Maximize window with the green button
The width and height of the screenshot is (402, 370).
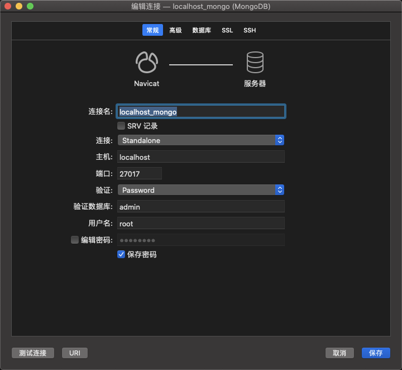pyautogui.click(x=30, y=6)
